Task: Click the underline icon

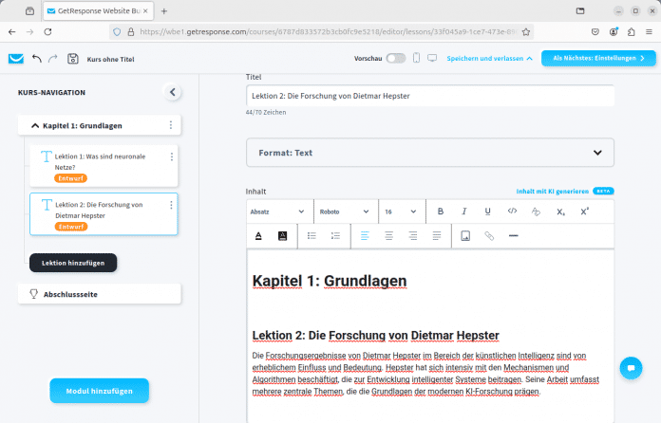Action: (488, 211)
